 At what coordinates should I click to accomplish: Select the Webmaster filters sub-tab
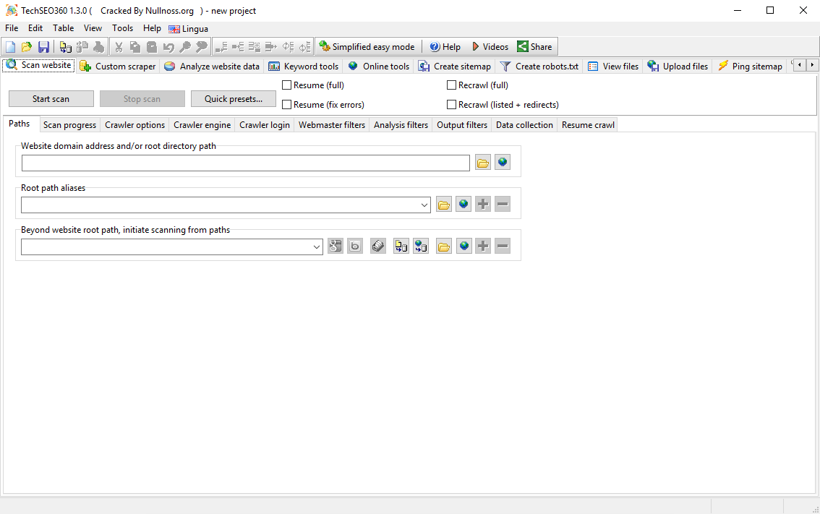click(332, 125)
